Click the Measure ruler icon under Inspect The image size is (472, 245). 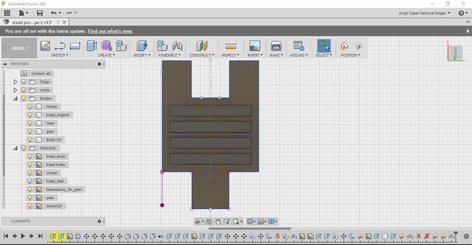(x=231, y=46)
